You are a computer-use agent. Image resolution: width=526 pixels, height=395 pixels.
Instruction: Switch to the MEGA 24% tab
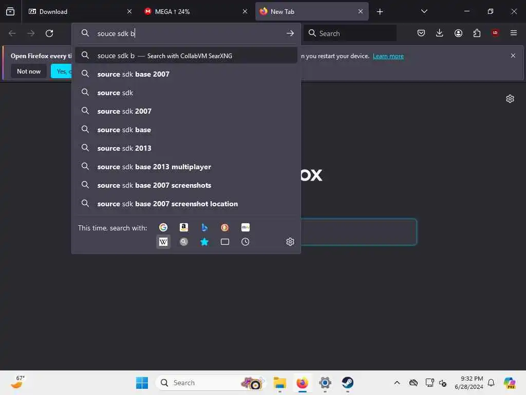tap(196, 11)
